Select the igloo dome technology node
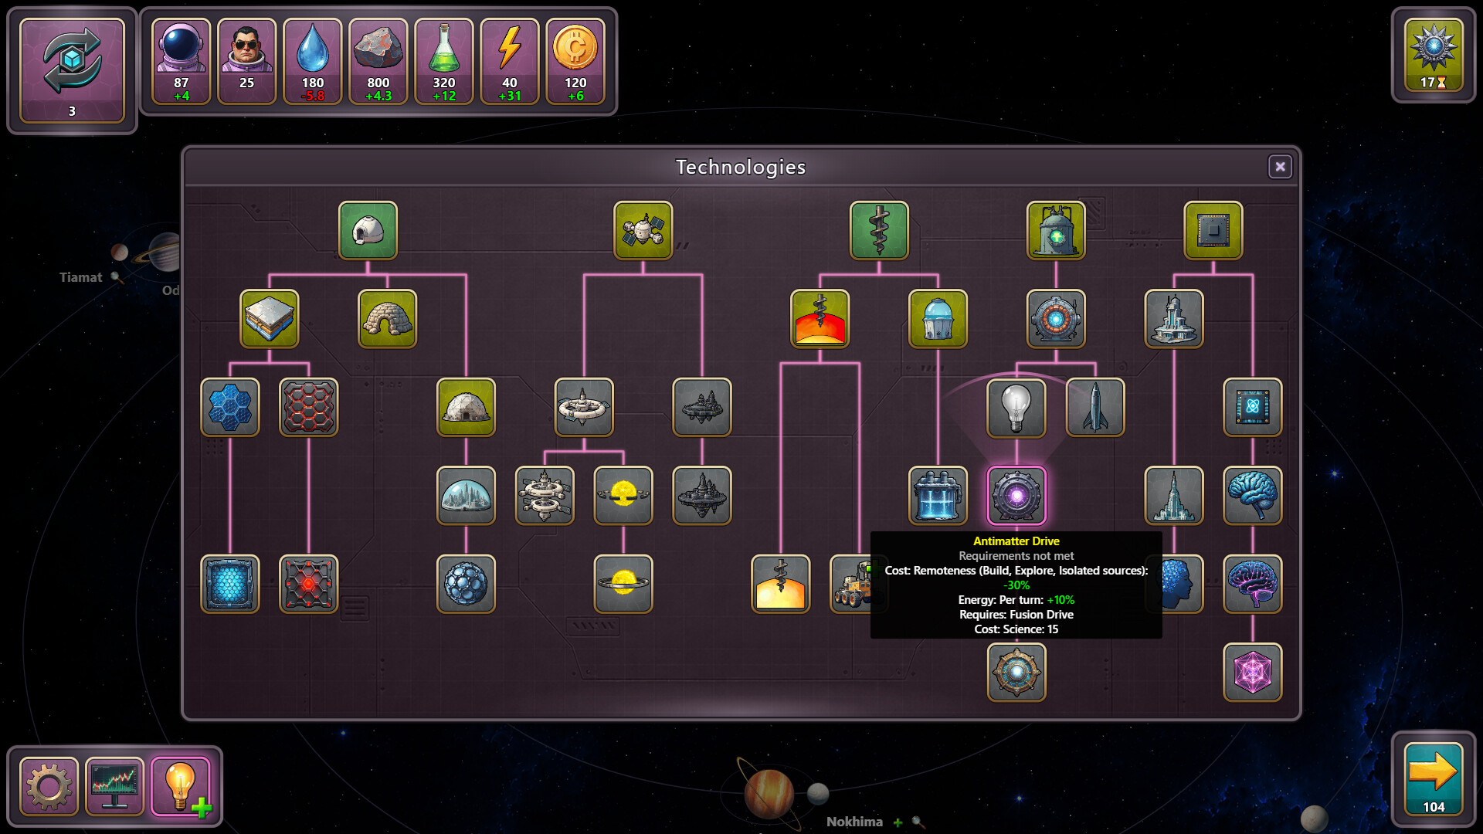 368,230
